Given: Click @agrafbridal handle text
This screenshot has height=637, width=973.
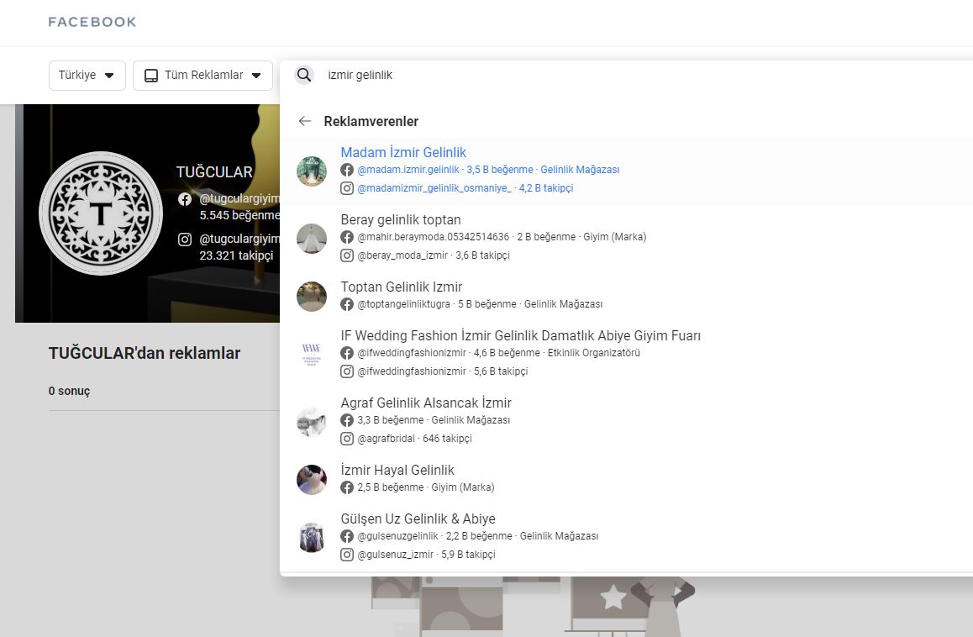Looking at the screenshot, I should pos(386,439).
